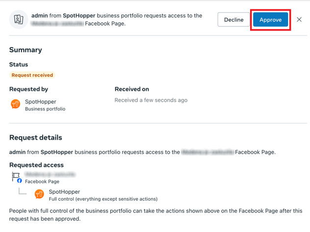Click SpotHopper orange logo under Requested by

[15, 104]
